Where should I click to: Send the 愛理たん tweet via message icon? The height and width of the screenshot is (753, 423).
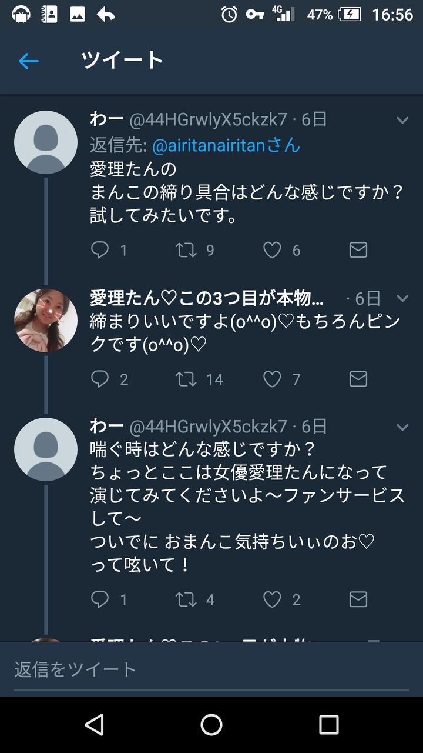point(358,379)
